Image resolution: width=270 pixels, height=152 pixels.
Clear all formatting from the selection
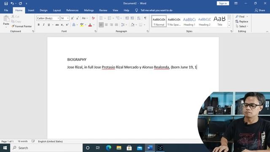pyautogui.click(x=93, y=18)
